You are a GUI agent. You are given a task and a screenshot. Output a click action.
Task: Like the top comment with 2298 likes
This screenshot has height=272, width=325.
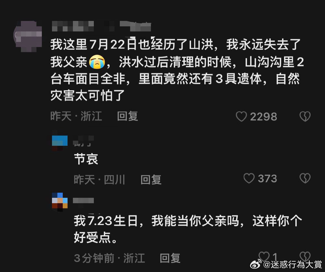pos(241,116)
